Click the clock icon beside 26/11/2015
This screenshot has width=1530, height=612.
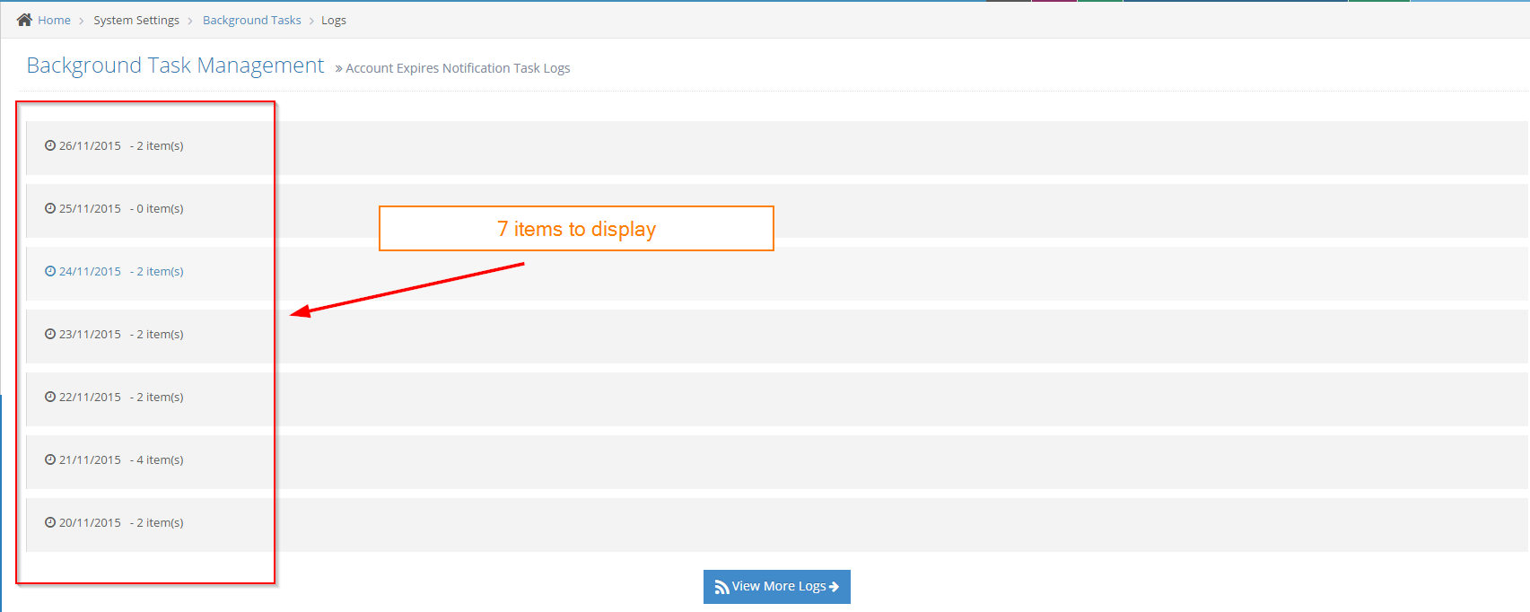tap(50, 145)
